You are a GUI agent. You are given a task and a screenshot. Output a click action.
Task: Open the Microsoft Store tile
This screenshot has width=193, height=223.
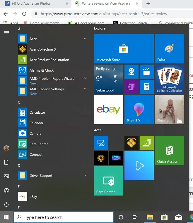pos(124,49)
